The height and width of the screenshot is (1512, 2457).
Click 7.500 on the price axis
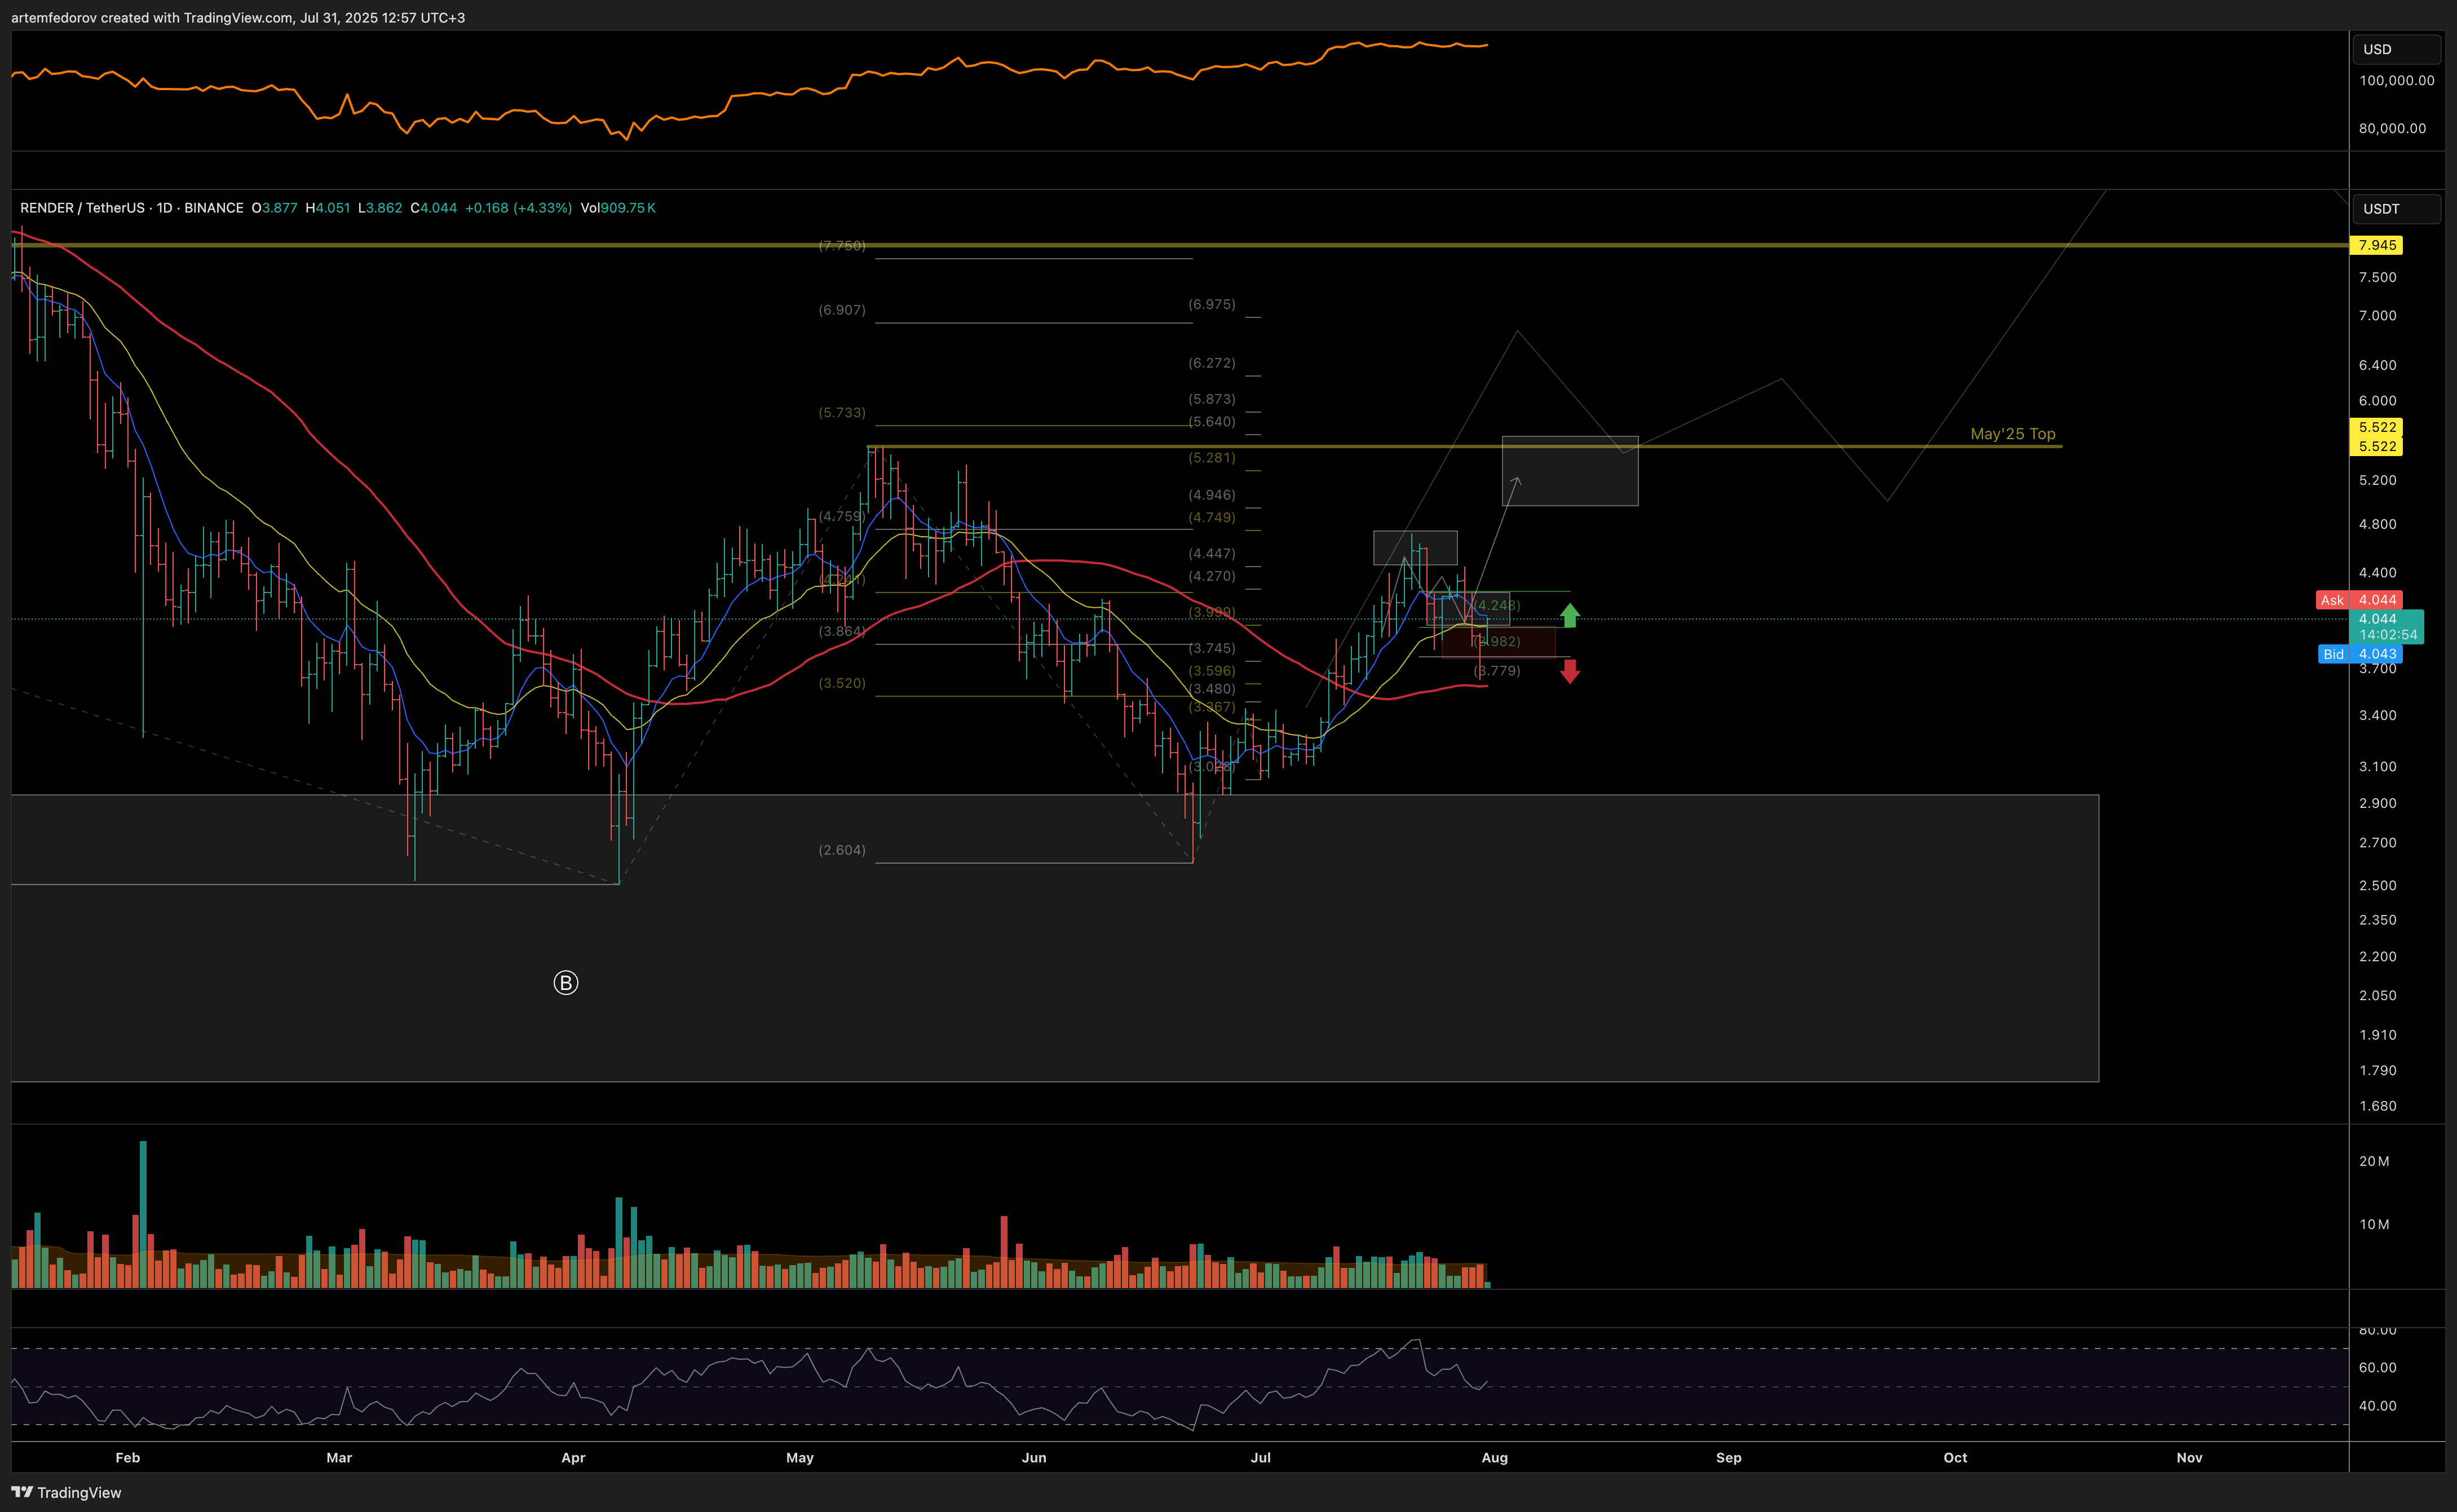pos(2377,277)
